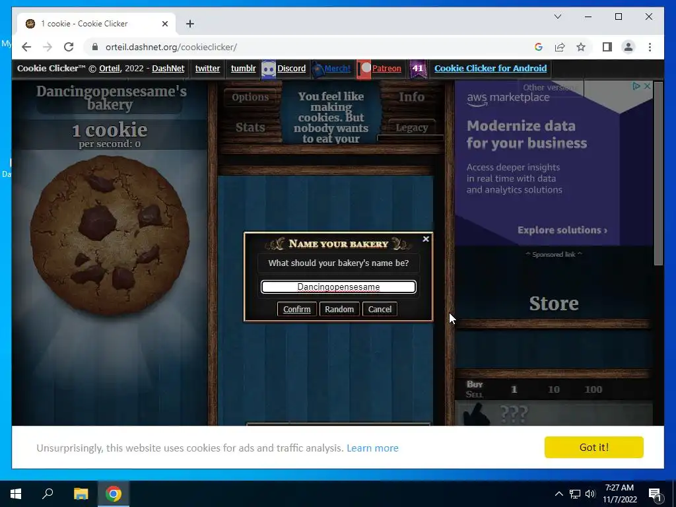The image size is (676, 507).
Task: Click the big chocolate chip cookie
Action: (x=110, y=235)
